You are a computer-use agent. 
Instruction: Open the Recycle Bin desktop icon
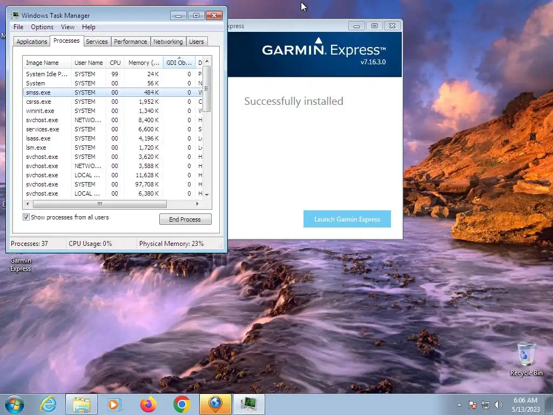526,359
